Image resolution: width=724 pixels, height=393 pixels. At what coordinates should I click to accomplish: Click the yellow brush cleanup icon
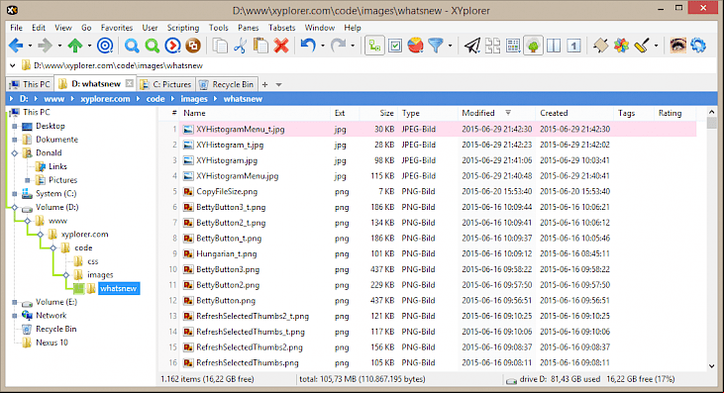[642, 46]
